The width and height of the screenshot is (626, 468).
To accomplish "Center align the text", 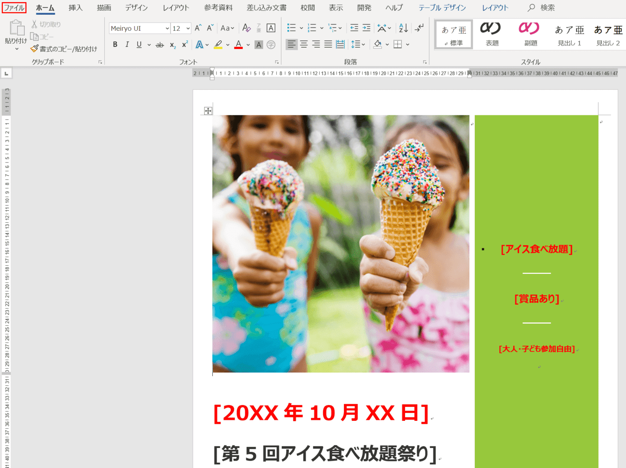I will pyautogui.click(x=304, y=44).
